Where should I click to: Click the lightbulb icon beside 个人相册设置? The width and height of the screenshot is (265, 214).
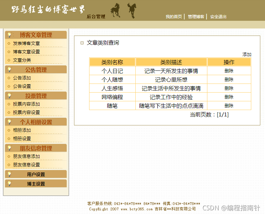(x=9, y=122)
